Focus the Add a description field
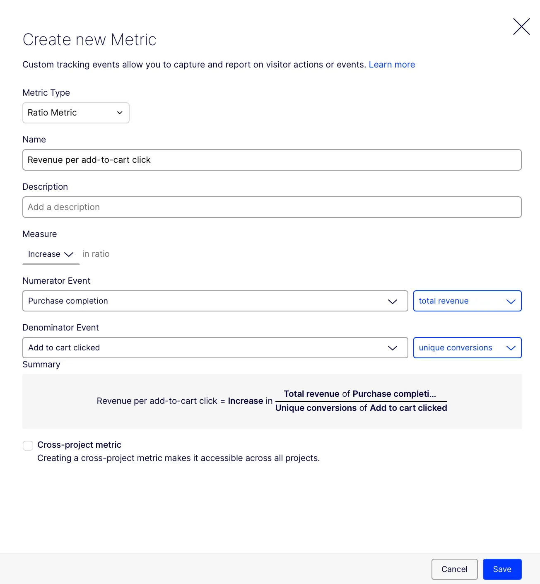Image resolution: width=540 pixels, height=584 pixels. (272, 207)
